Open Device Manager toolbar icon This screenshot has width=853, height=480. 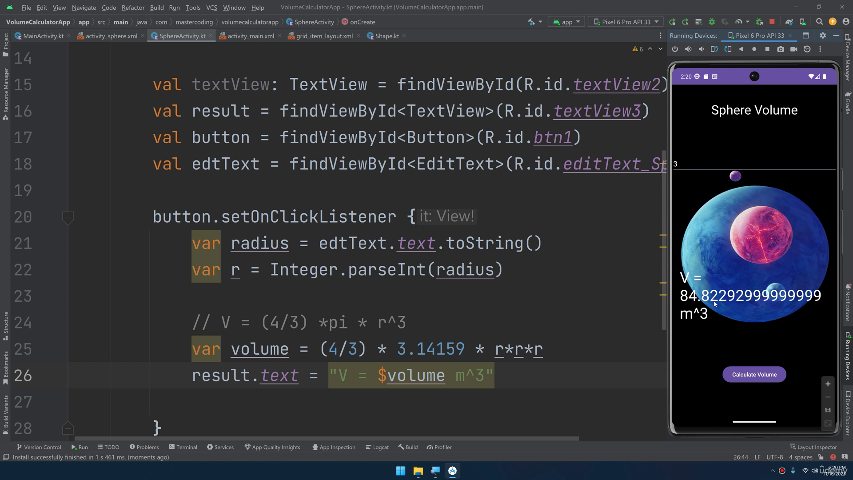pos(802,22)
